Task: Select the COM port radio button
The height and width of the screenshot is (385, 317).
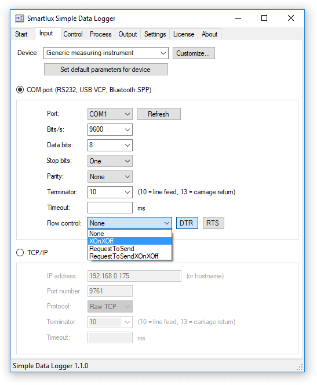Action: click(20, 90)
